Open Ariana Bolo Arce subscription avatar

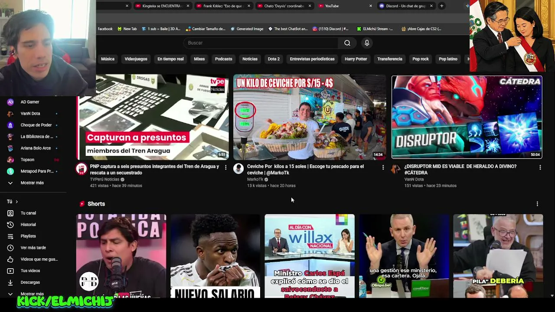pyautogui.click(x=10, y=148)
